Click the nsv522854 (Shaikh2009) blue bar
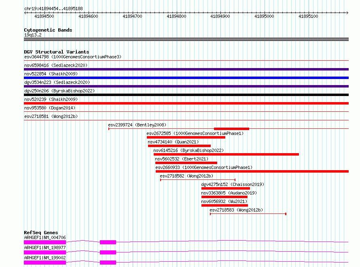The image size is (360, 267). pos(186,78)
